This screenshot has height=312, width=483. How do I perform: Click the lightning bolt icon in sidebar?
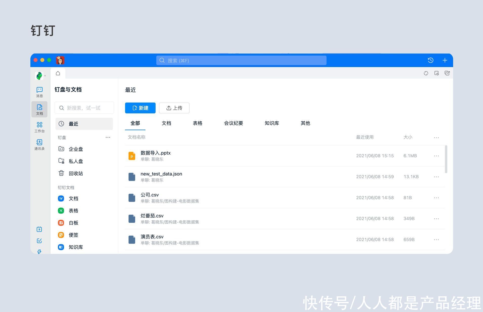click(39, 251)
